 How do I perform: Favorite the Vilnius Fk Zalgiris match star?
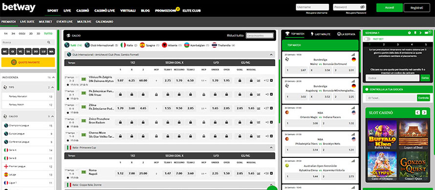pos(68,85)
